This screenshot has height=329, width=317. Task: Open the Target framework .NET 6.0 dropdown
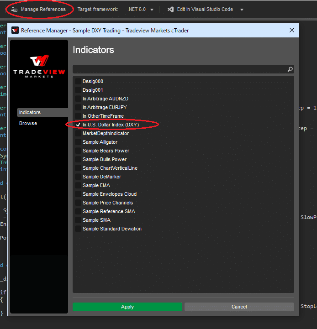(x=141, y=10)
